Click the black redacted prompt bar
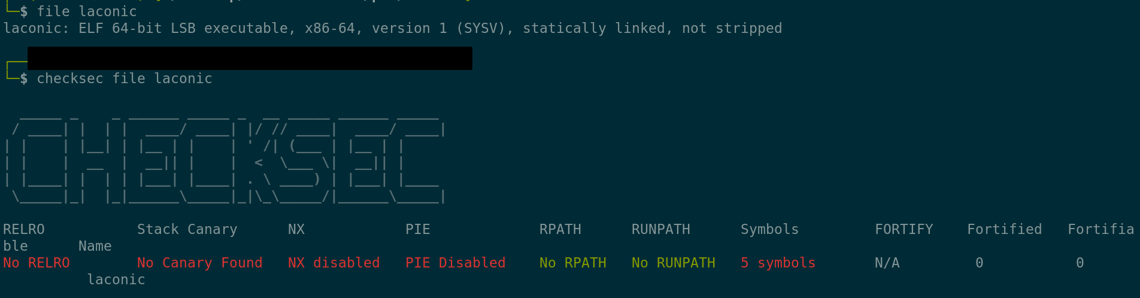The height and width of the screenshot is (298, 1140). coord(250,59)
